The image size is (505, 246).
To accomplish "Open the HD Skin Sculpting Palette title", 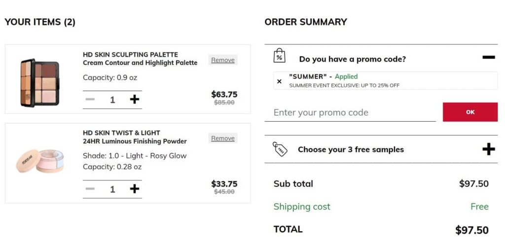I will click(x=130, y=55).
